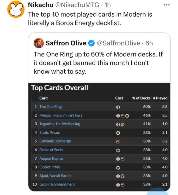Open the tweet's three-dot more menu

click(166, 5)
